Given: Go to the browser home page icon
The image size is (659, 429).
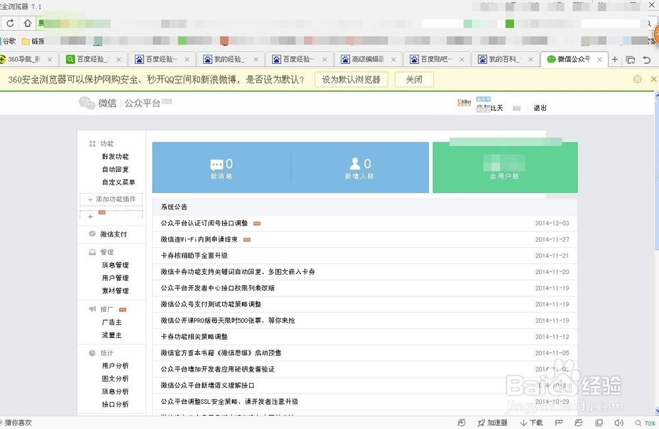Looking at the screenshot, I should (x=28, y=23).
